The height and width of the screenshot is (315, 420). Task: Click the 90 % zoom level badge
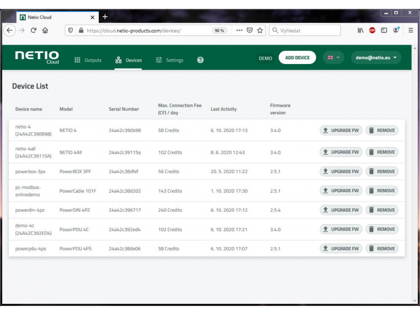[219, 30]
